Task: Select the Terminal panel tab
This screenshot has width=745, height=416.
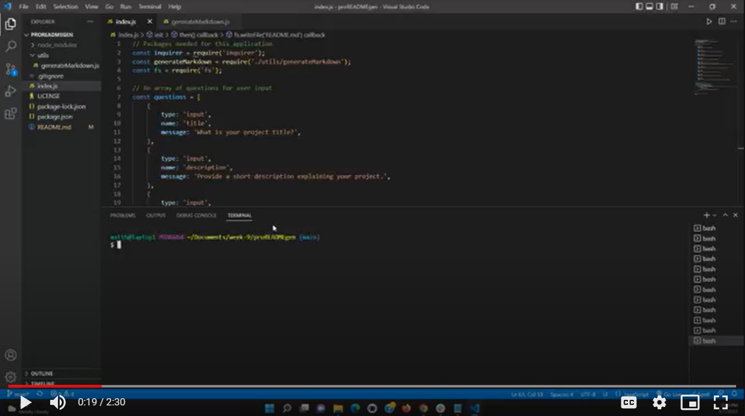Action: pos(240,215)
